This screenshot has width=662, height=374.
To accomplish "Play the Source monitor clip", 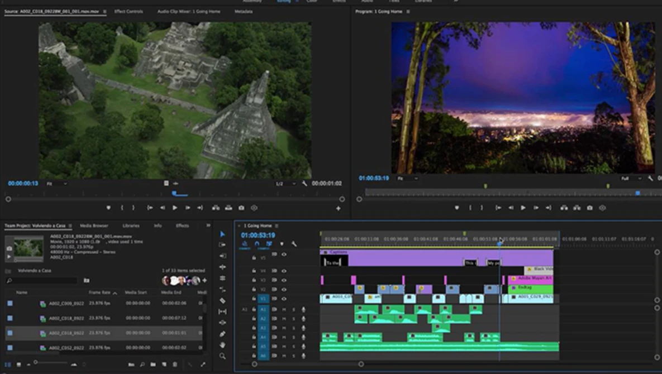I will pyautogui.click(x=175, y=208).
